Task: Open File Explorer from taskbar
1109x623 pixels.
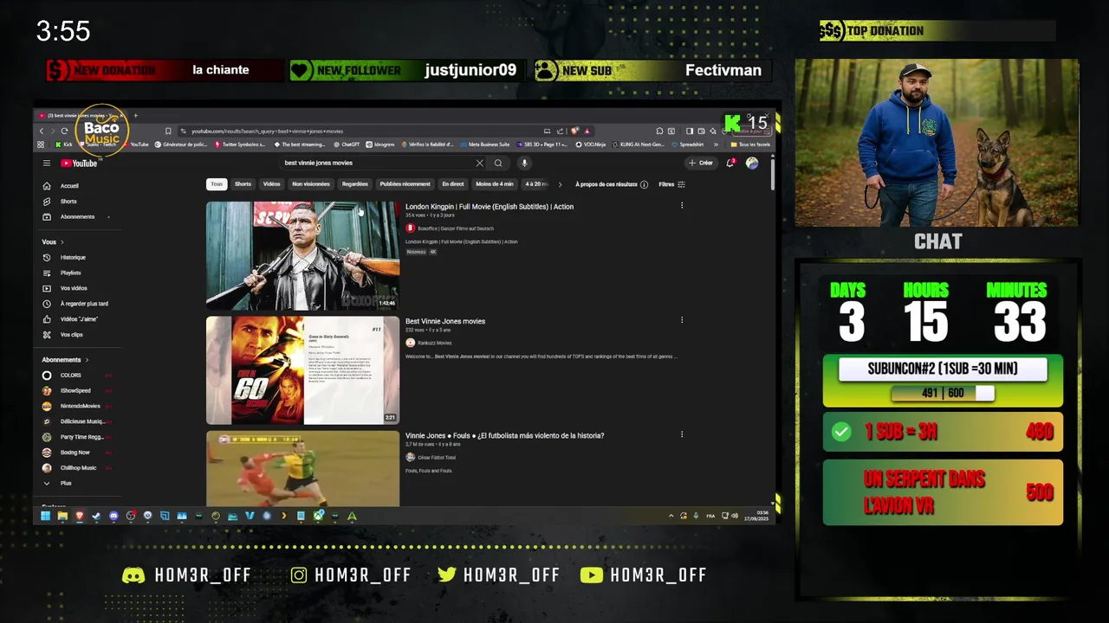Action: [x=62, y=516]
